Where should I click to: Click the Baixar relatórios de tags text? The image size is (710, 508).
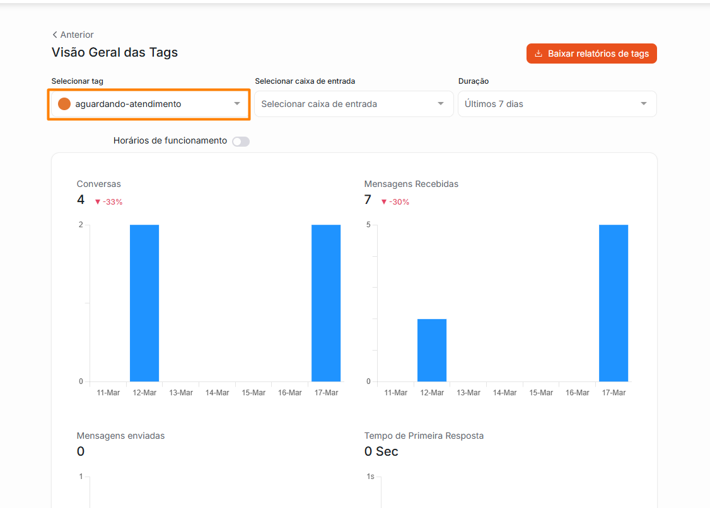click(598, 54)
